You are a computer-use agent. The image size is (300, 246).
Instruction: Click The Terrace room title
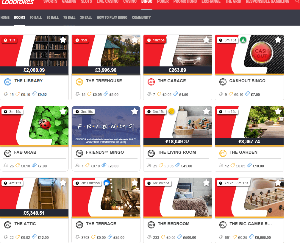[101, 224]
